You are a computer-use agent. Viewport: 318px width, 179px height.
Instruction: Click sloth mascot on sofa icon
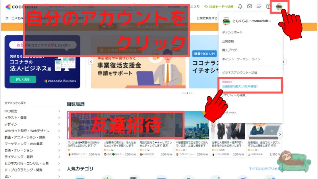[x=294, y=161]
